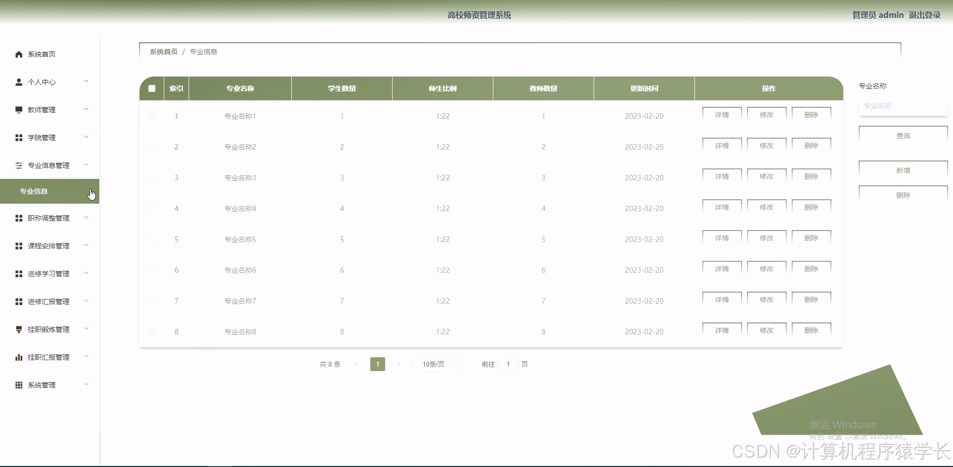Viewport: 953px width, 467px height.
Task: Click the 更新时间 column header
Action: click(644, 88)
